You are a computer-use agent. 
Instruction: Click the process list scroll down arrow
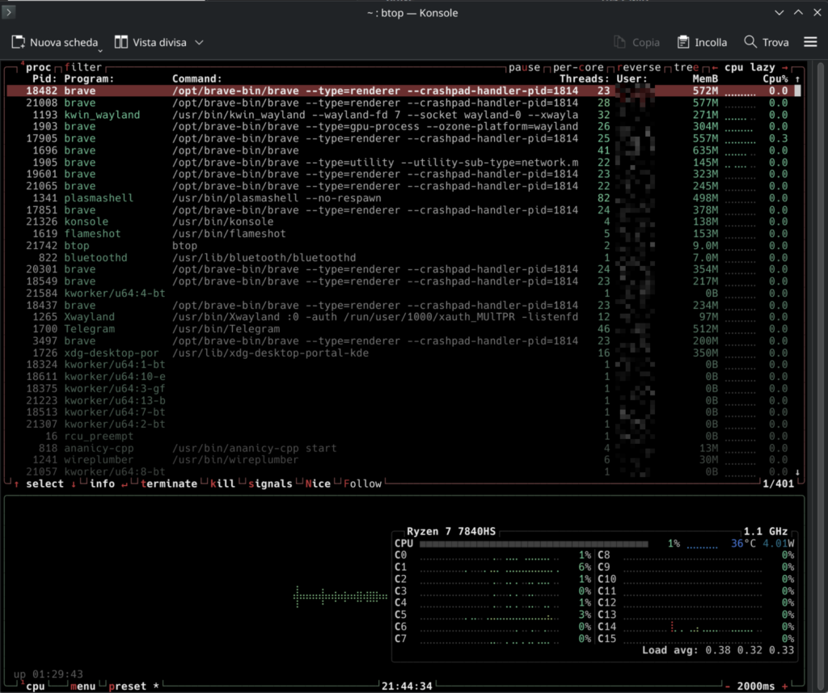click(797, 472)
